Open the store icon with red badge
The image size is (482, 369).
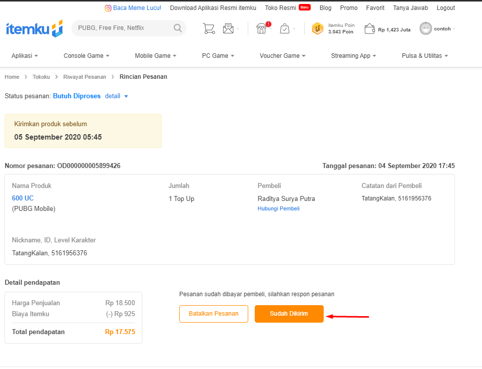point(262,28)
